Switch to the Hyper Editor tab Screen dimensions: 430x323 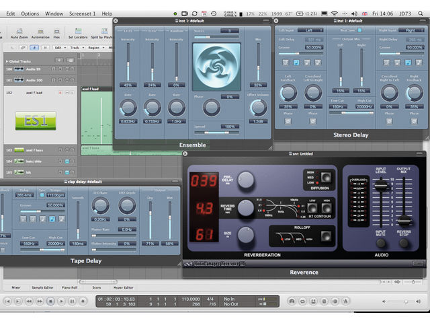[x=124, y=287]
